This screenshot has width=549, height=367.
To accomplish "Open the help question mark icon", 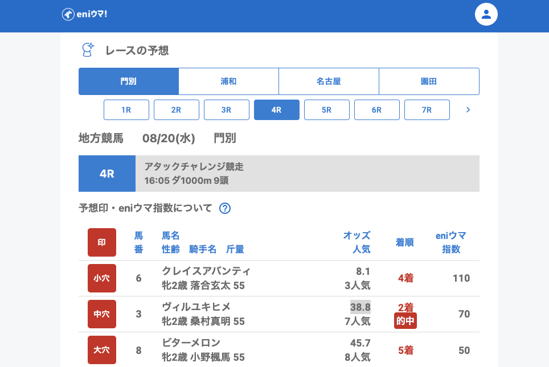I will (x=225, y=208).
